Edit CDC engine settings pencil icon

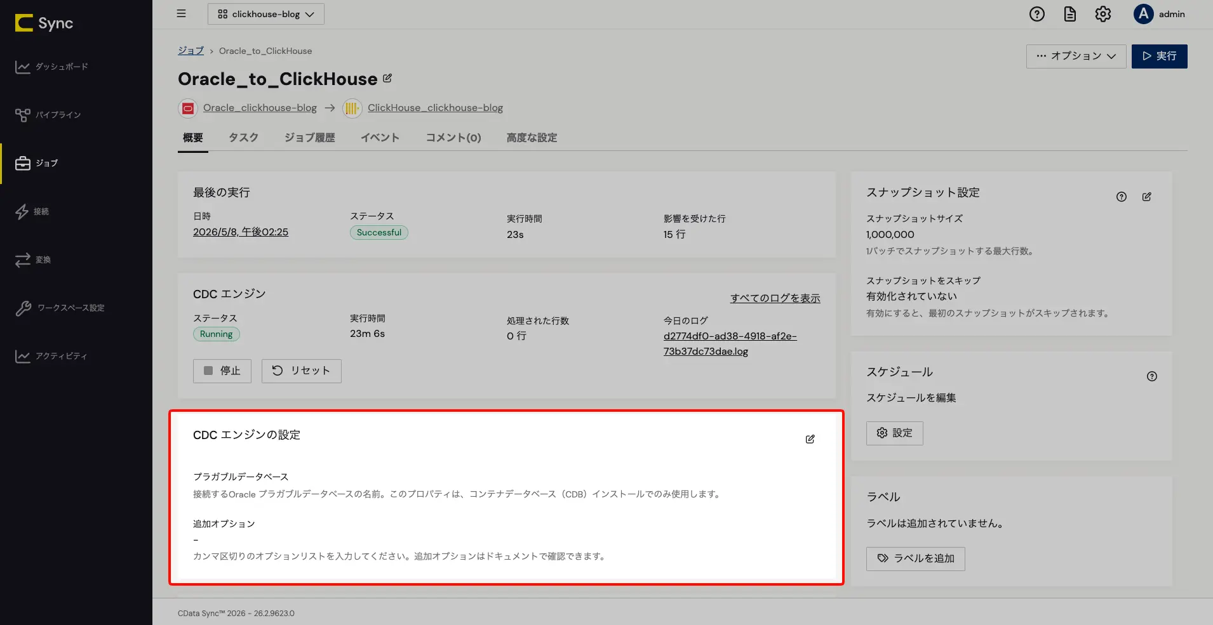pyautogui.click(x=810, y=439)
